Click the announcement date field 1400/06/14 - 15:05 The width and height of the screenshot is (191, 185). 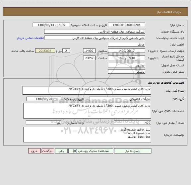[51, 25]
